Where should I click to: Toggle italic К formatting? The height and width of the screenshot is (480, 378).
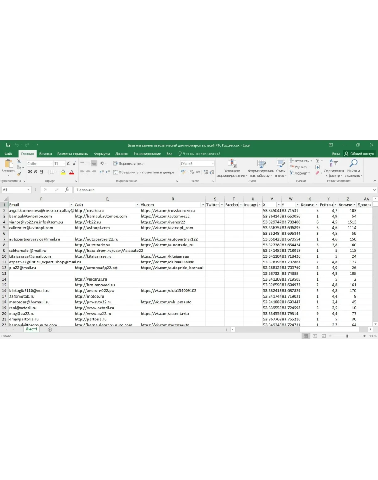click(36, 172)
